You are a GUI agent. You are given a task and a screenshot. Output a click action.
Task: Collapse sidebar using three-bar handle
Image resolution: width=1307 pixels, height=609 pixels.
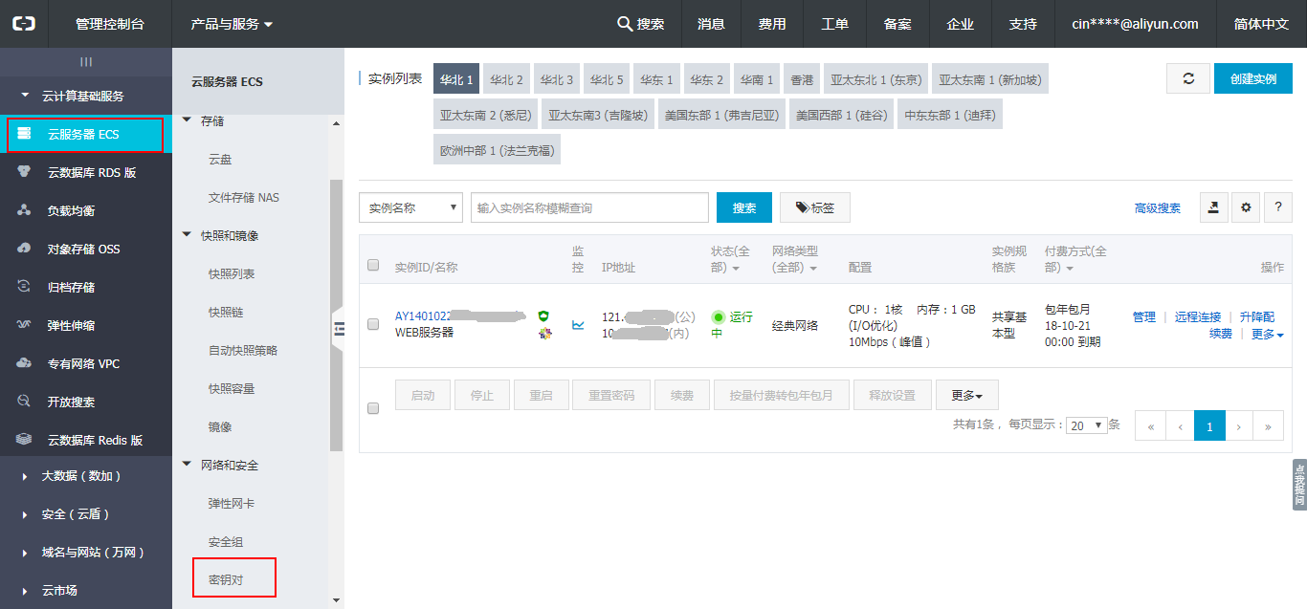[x=86, y=62]
